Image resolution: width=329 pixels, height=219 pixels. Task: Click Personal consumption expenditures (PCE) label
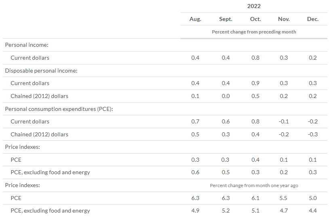point(58,109)
